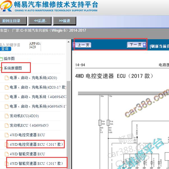This screenshot has width=169, height=169.
Task: Go back with the <<后退 button
Action: coord(40,21)
